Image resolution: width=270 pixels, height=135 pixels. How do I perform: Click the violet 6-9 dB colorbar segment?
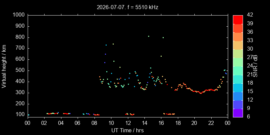click(238, 113)
